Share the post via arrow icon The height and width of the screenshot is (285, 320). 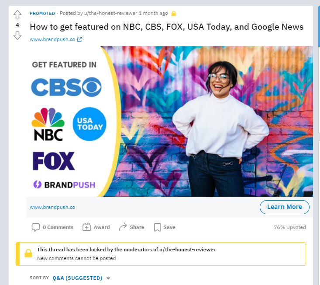click(123, 227)
